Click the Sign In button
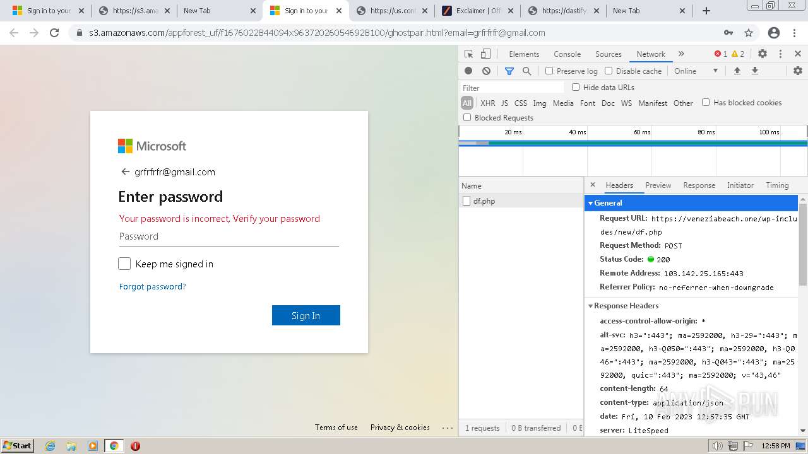 point(306,315)
